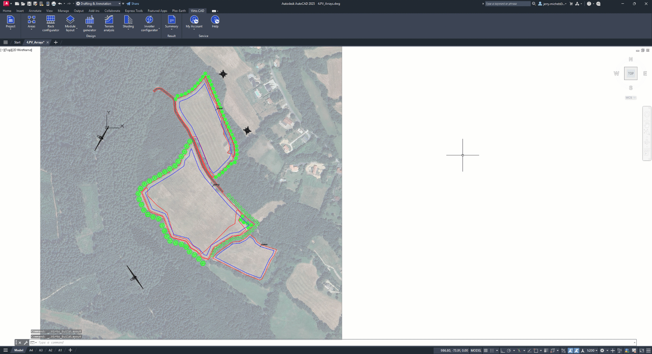Screen dimensions: 652x354
Task: Toggle Ortho mode
Action: pos(503,351)
